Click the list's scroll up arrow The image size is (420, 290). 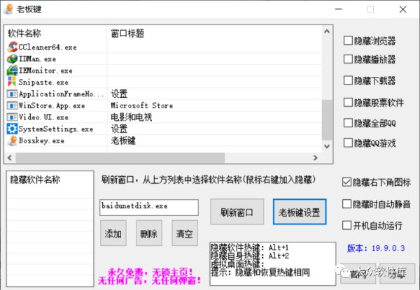[327, 31]
